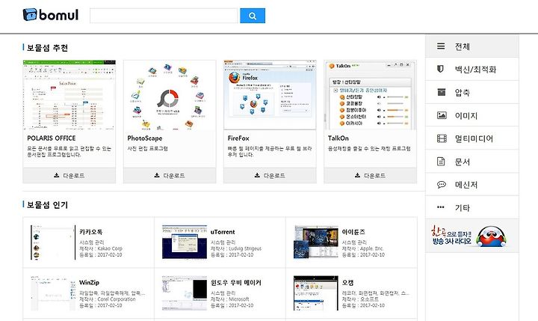
Task: Click the uTorrent title
Action: 223,232
